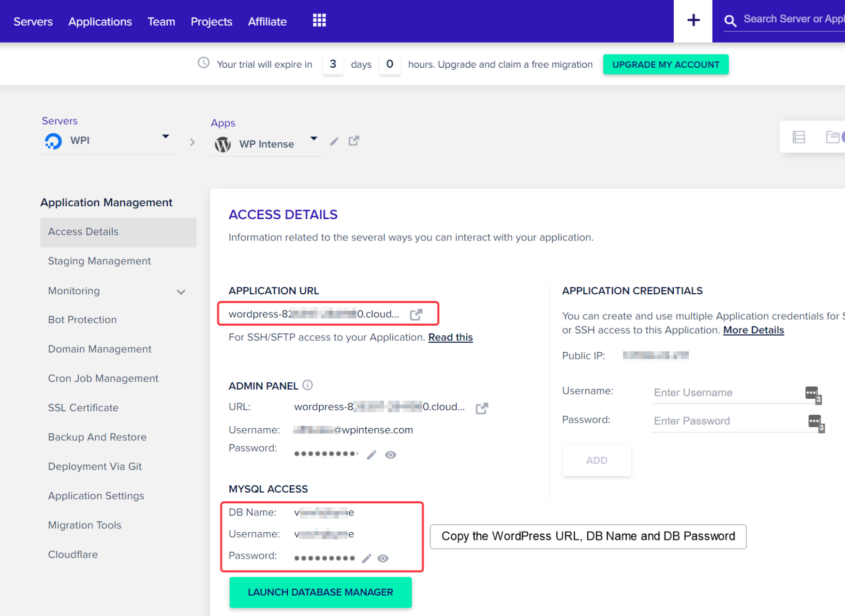Switch to the list view icon
845x616 pixels.
(799, 137)
